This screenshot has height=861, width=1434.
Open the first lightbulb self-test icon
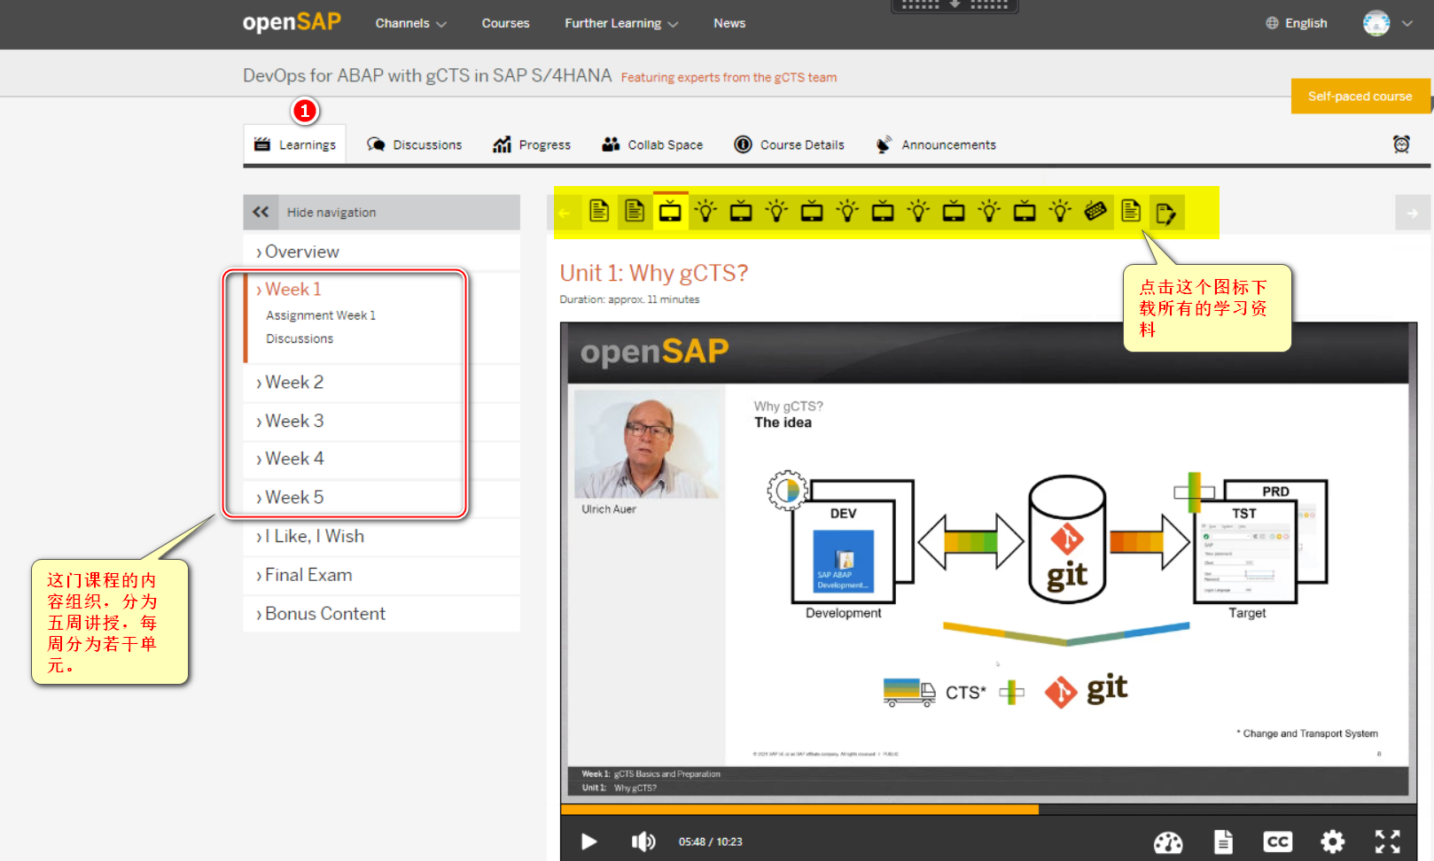click(705, 212)
